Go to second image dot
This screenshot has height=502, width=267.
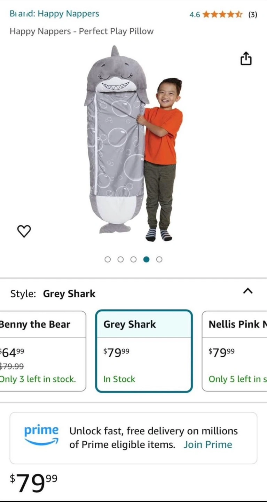120,259
